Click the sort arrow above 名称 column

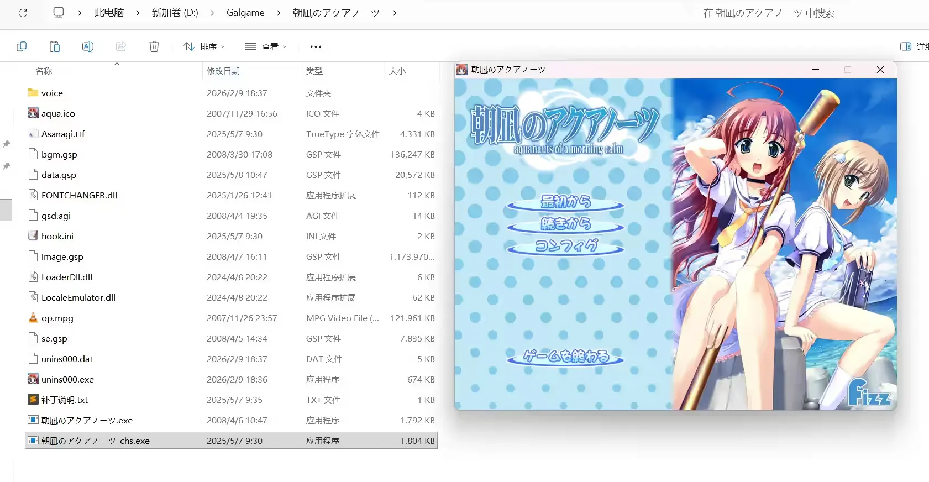point(117,64)
